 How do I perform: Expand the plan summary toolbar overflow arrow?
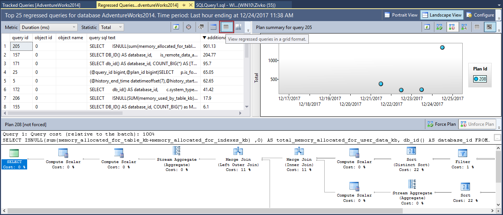click(499, 30)
